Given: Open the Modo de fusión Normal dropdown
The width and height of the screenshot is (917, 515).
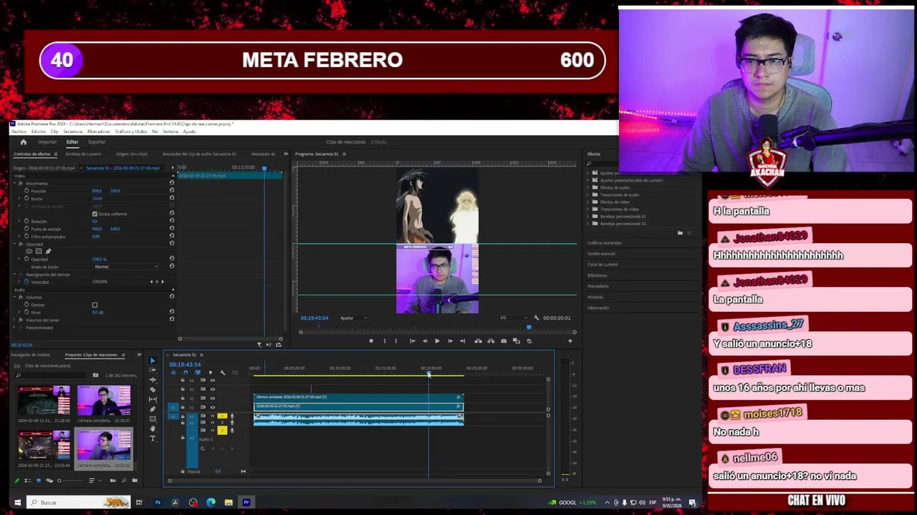Looking at the screenshot, I should coord(126,267).
